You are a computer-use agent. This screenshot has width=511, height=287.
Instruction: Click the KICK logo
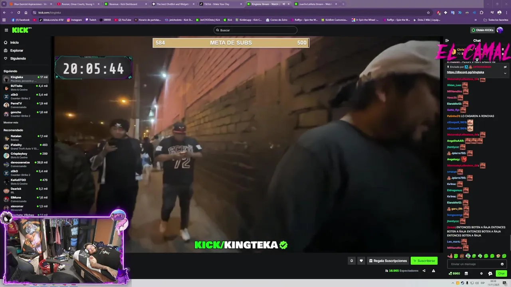point(21,30)
